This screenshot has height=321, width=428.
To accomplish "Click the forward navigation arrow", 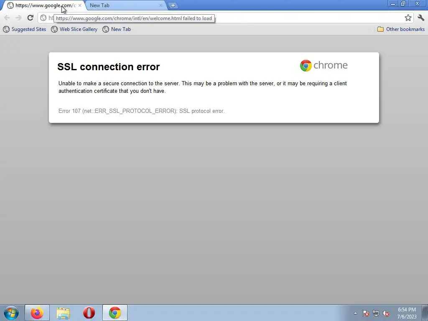I will pos(18,18).
